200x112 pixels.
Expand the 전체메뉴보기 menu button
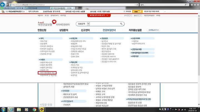153,30
